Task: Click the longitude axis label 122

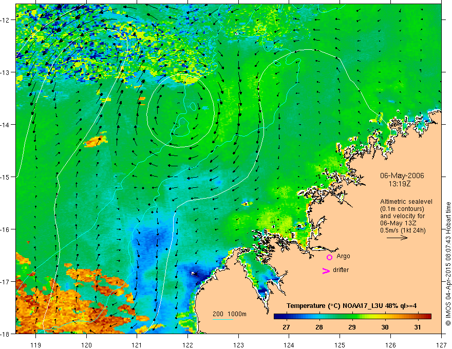Action: tap(187, 345)
